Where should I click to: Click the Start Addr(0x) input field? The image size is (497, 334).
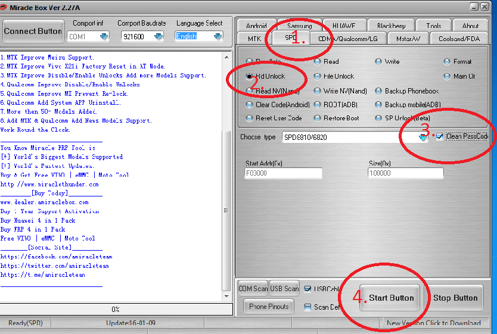pyautogui.click(x=284, y=173)
